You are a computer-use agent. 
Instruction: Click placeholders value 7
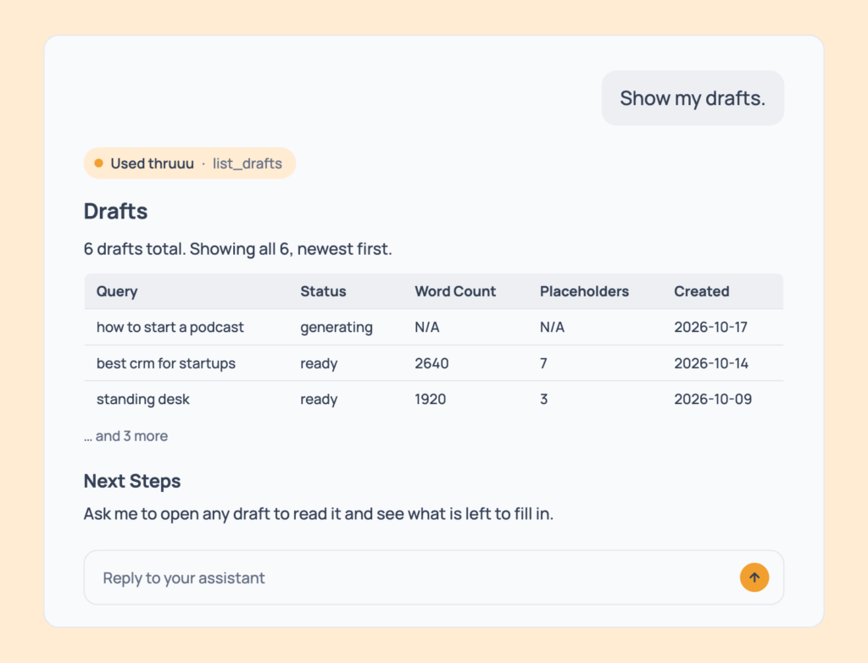[543, 363]
